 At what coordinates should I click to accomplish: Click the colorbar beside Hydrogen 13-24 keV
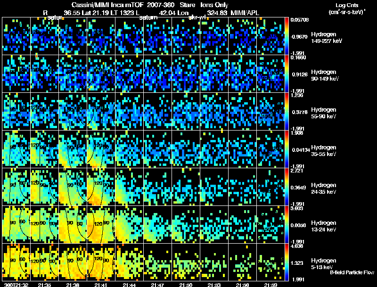click(x=287, y=224)
